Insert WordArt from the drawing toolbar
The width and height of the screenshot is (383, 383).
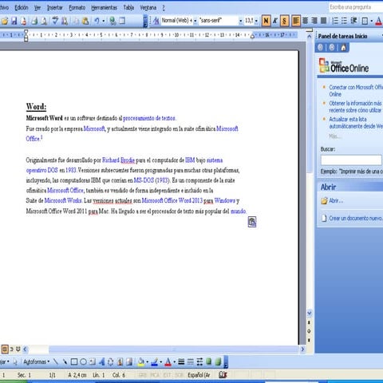click(x=101, y=361)
